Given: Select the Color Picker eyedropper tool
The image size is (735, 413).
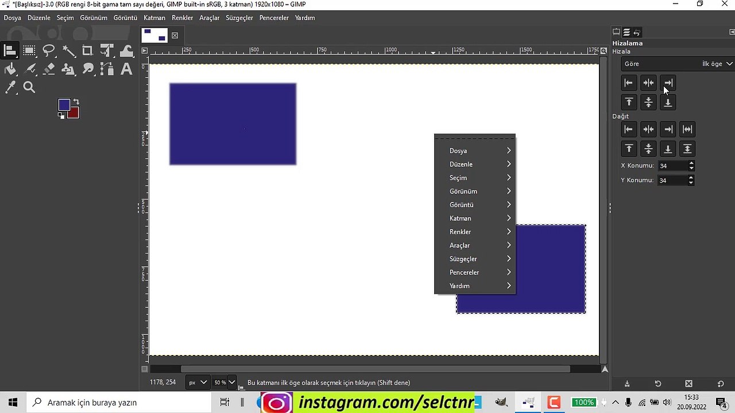Looking at the screenshot, I should [10, 87].
